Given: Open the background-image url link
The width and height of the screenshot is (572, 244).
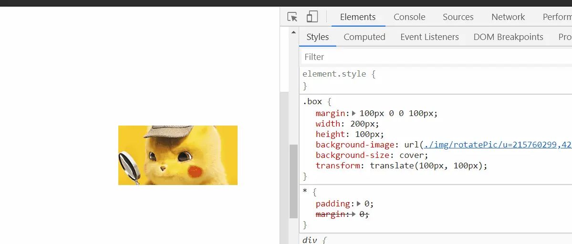Looking at the screenshot, I should (498, 145).
